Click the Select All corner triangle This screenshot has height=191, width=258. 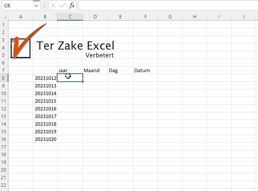point(5,17)
